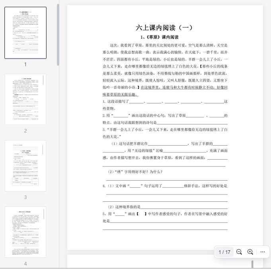Click the zoom in magnifier icon
Viewport: 271px width, 269px height.
click(x=250, y=252)
